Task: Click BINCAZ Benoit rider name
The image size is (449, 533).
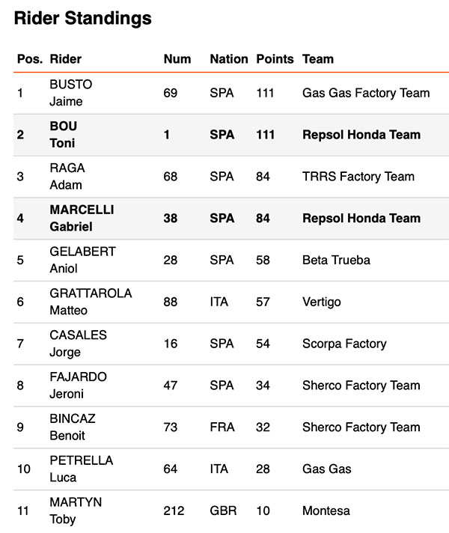Action: coord(73,427)
